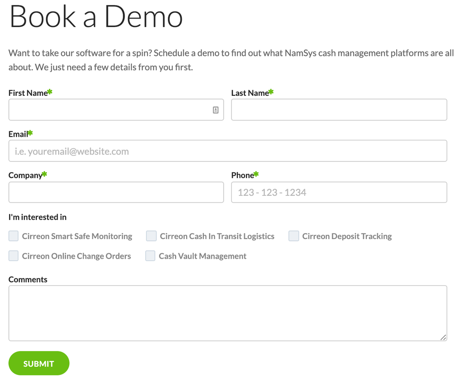Click the Comments label text
Screen dimensions: 465x381
[28, 280]
